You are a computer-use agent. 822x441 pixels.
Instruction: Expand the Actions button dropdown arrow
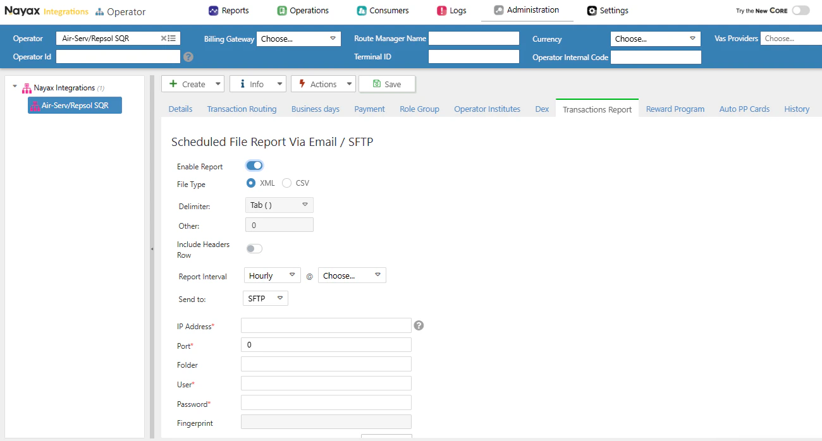point(350,84)
